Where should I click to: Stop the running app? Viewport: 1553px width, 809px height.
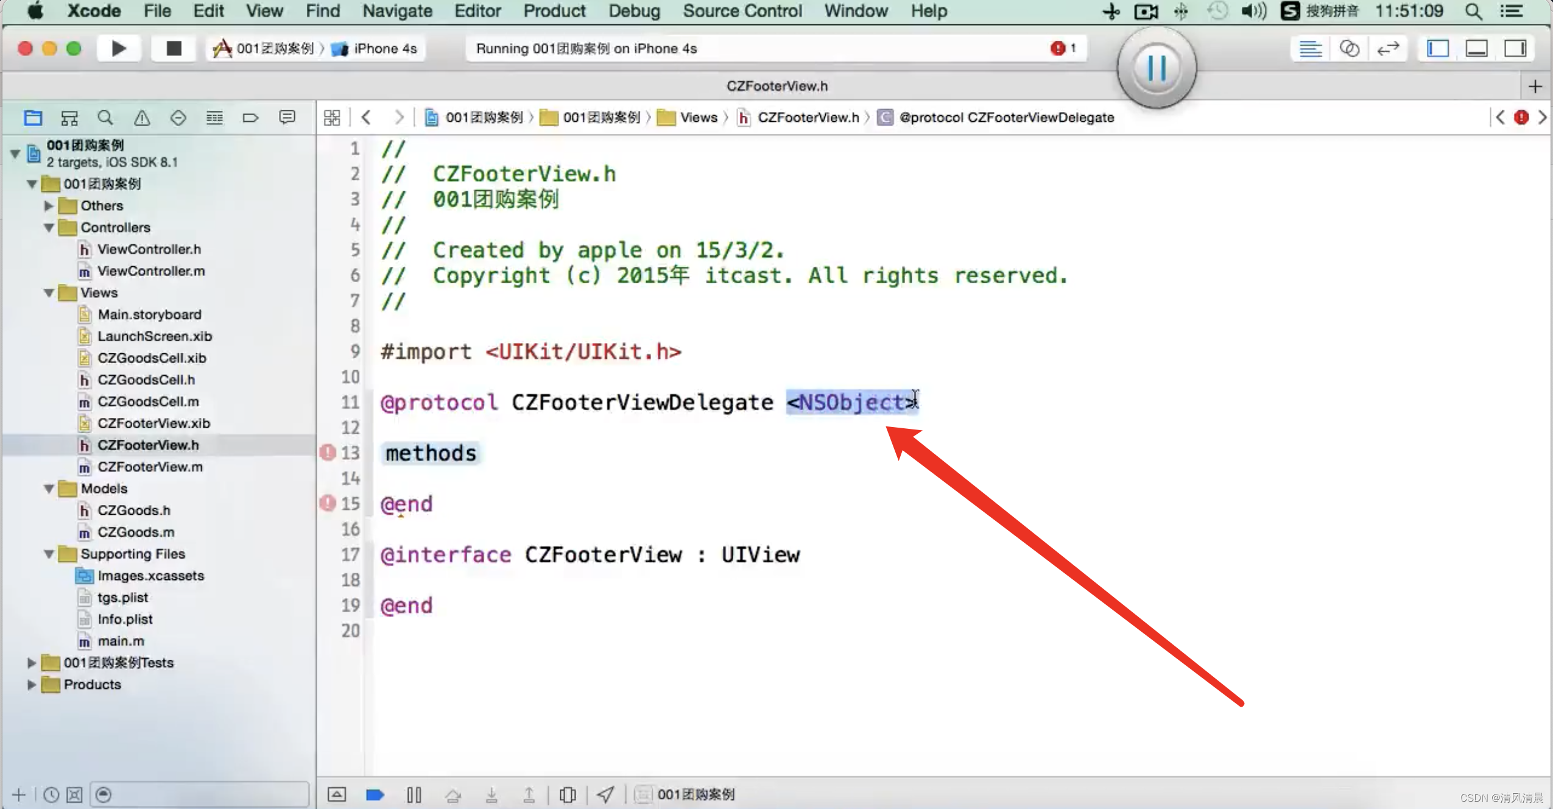174,48
